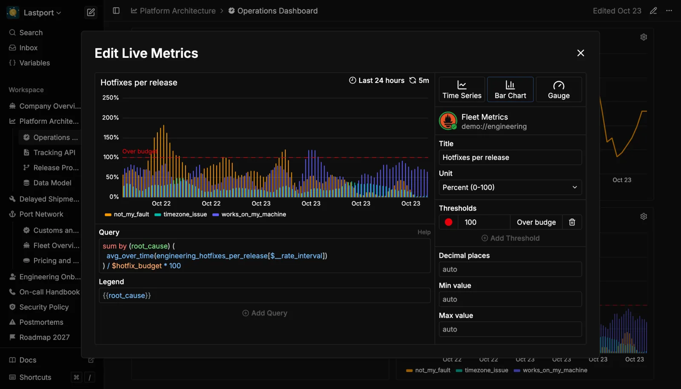The width and height of the screenshot is (681, 389).
Task: Edit the Title field Hotfixes per release
Action: [510, 157]
